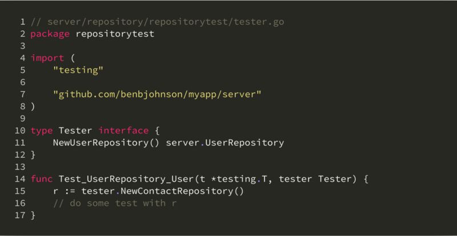Click the NewUserRepository() method declaration
Screen dimensions: 457x236
(106, 143)
